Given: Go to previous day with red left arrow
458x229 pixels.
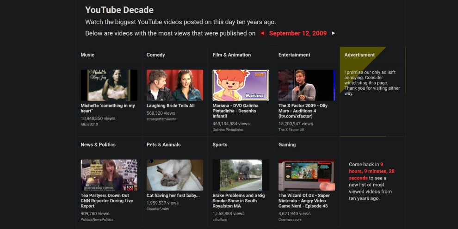Looking at the screenshot, I should (262, 33).
